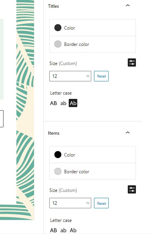
Task: Select capitalize Ab letter case for Items
Action: (73, 230)
